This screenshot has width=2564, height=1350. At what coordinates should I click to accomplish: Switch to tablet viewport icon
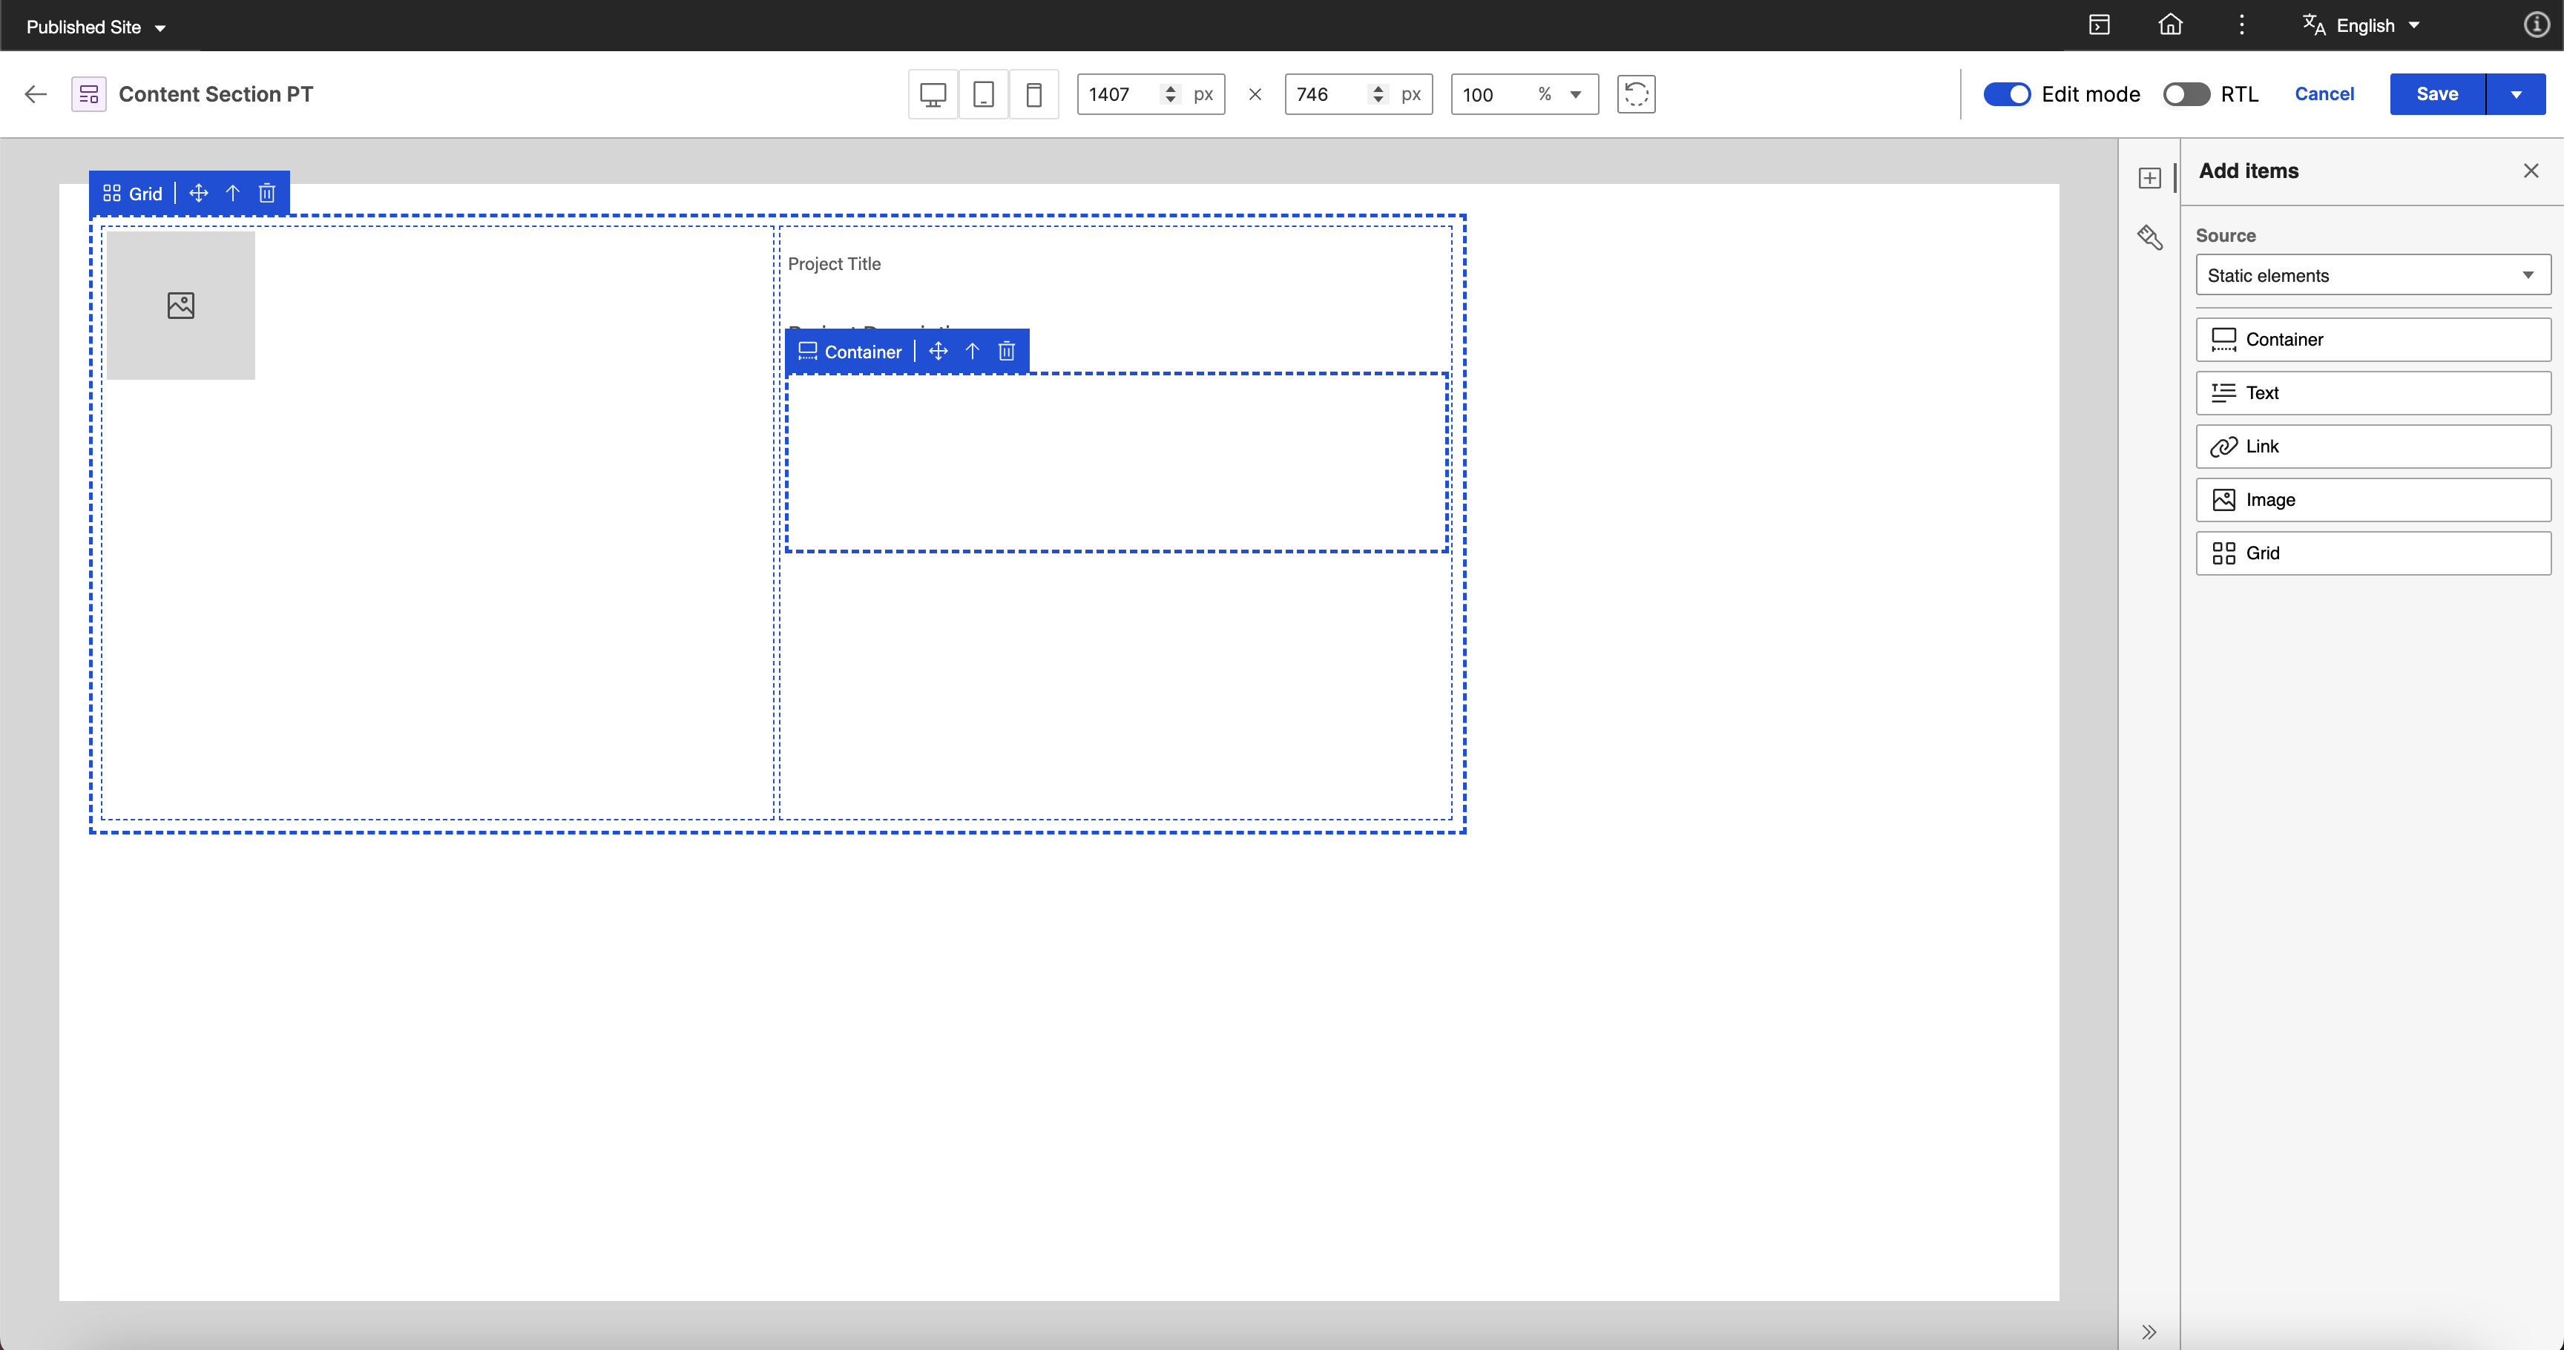tap(984, 94)
